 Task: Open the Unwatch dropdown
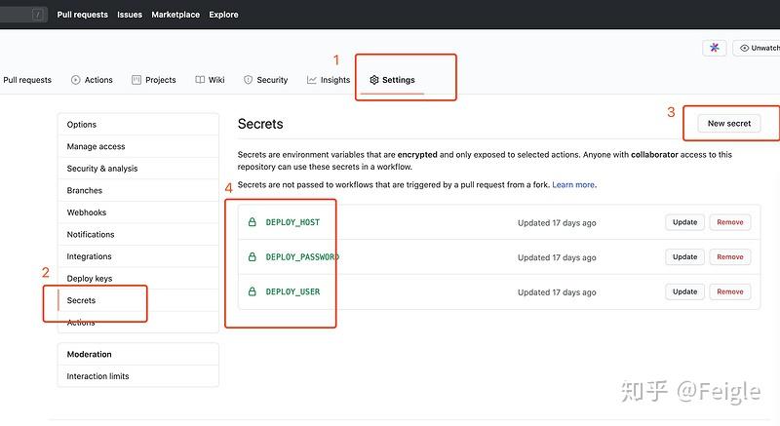[x=758, y=48]
